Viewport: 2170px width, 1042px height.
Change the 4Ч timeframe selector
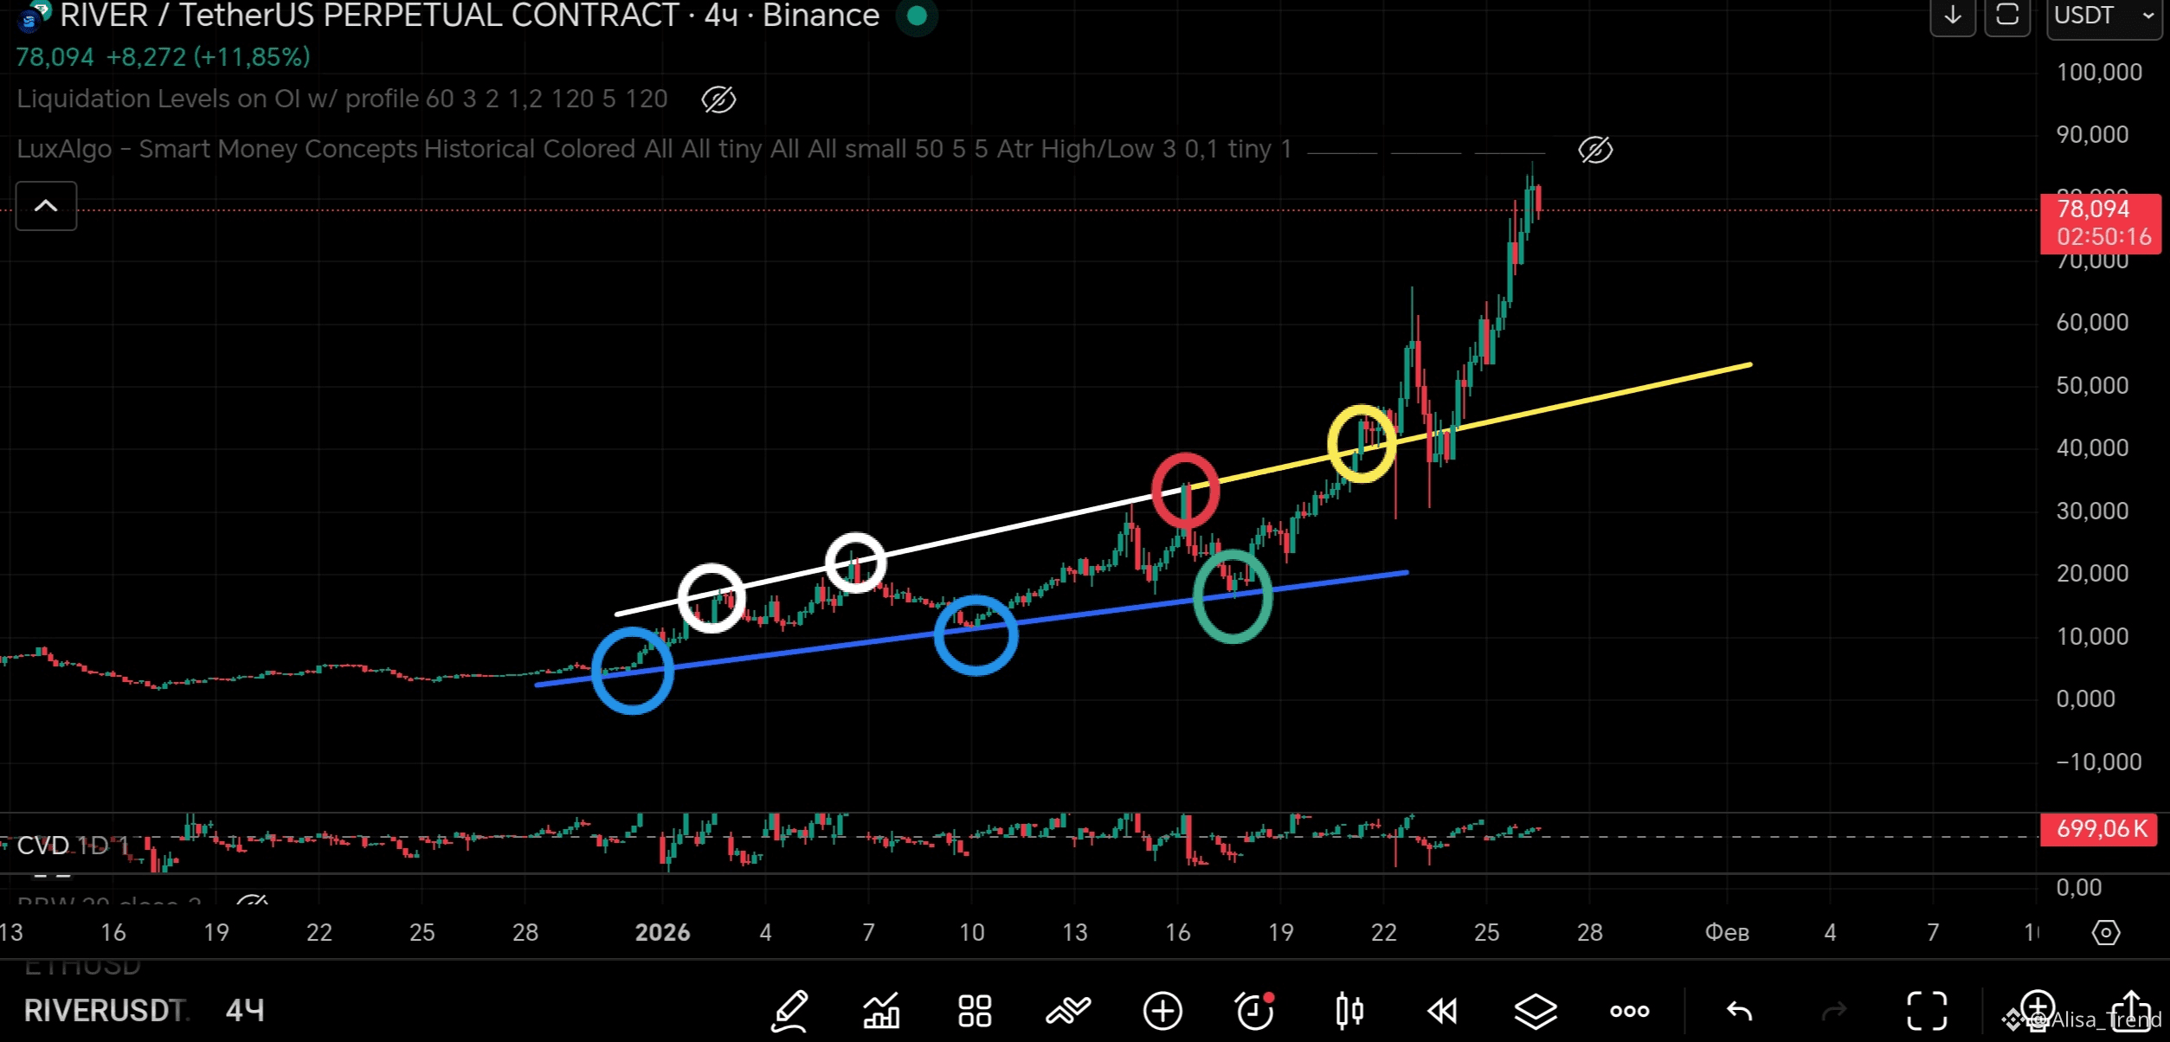(x=245, y=1010)
